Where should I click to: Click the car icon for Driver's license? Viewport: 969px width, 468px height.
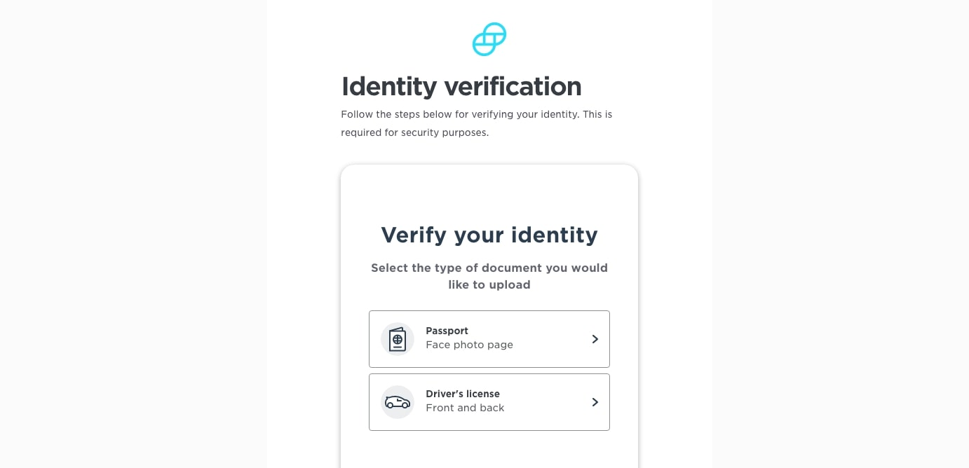point(398,402)
